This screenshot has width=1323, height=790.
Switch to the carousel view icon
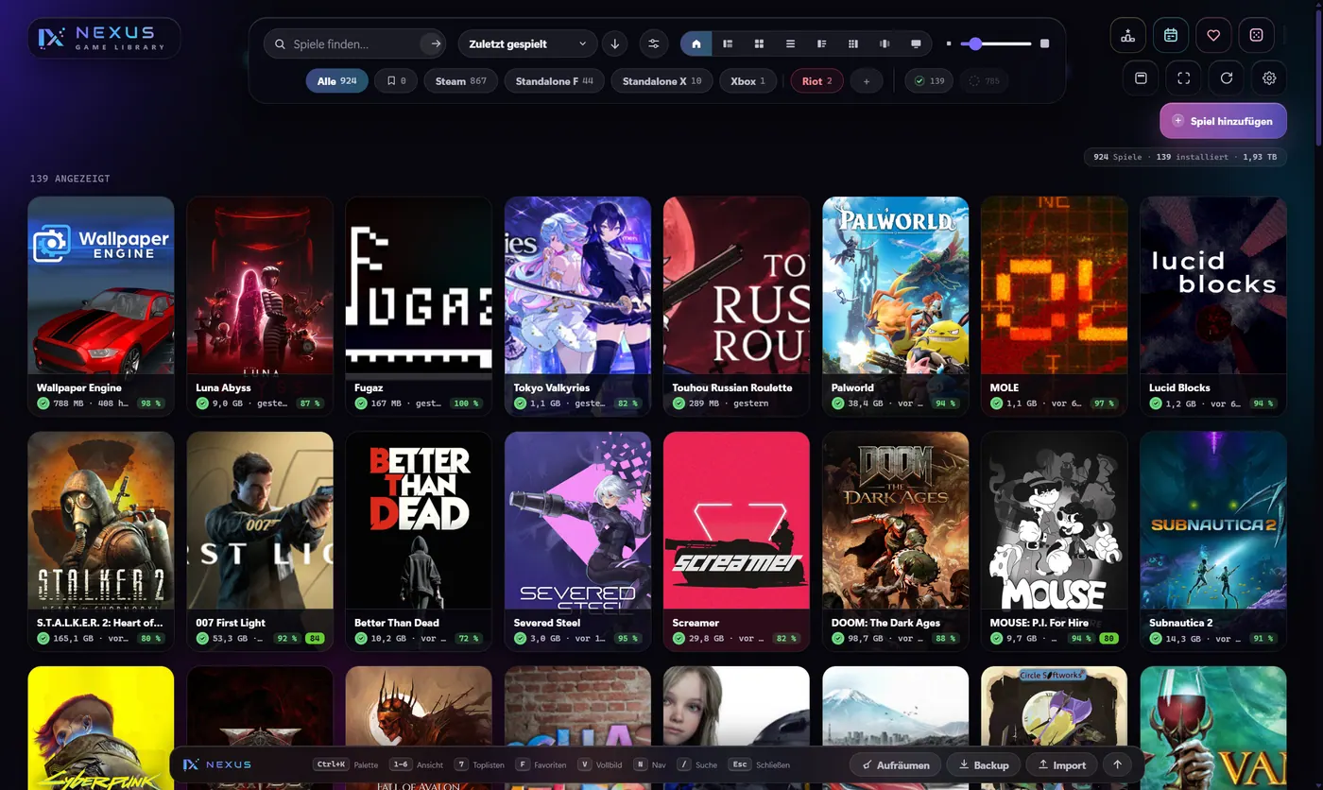click(885, 43)
